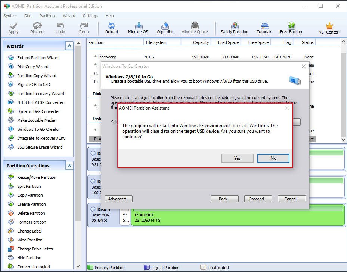The image size is (347, 272).
Task: Open NTFS to FAT32 Converter
Action: pyautogui.click(x=36, y=102)
